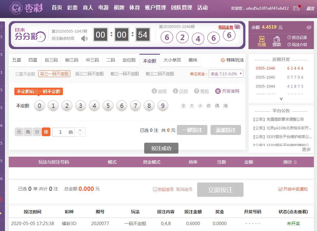Viewport: 317px width, 231px height.
Task: Select number ball 0
Action: [40, 106]
